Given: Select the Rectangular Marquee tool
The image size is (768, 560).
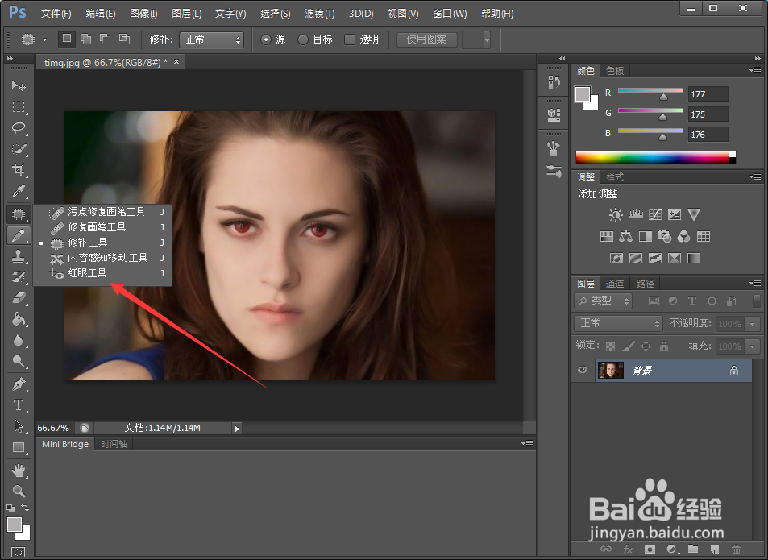Looking at the screenshot, I should click(x=19, y=106).
